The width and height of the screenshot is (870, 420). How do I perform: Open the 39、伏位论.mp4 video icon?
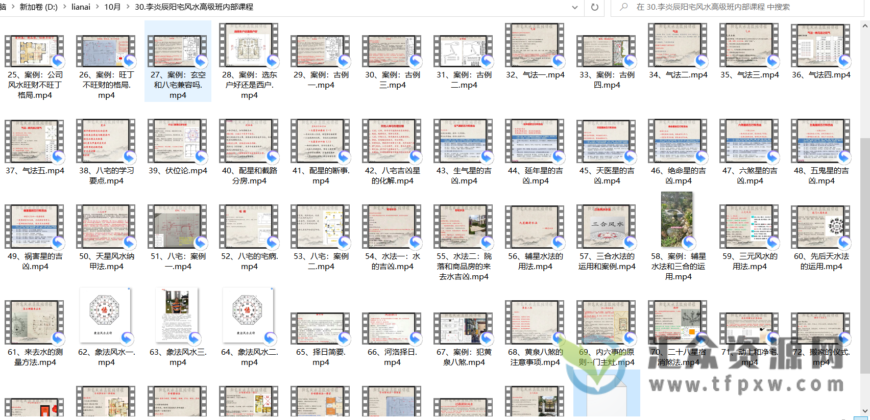(x=178, y=142)
